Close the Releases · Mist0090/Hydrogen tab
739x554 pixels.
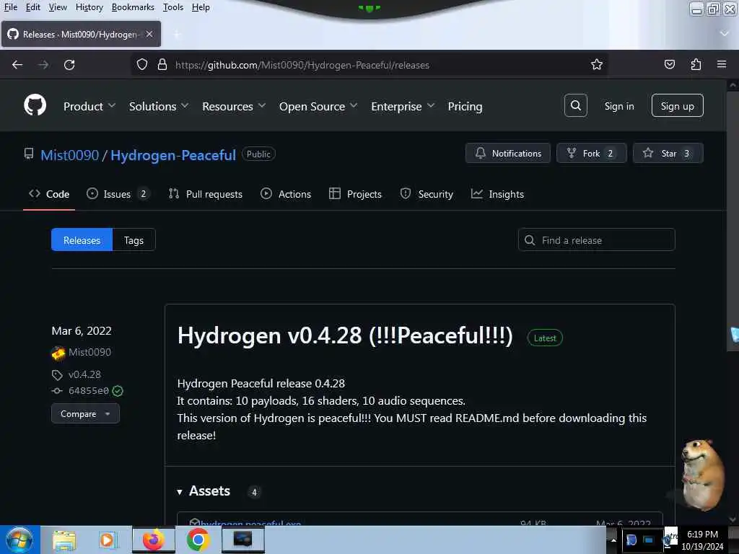click(149, 34)
